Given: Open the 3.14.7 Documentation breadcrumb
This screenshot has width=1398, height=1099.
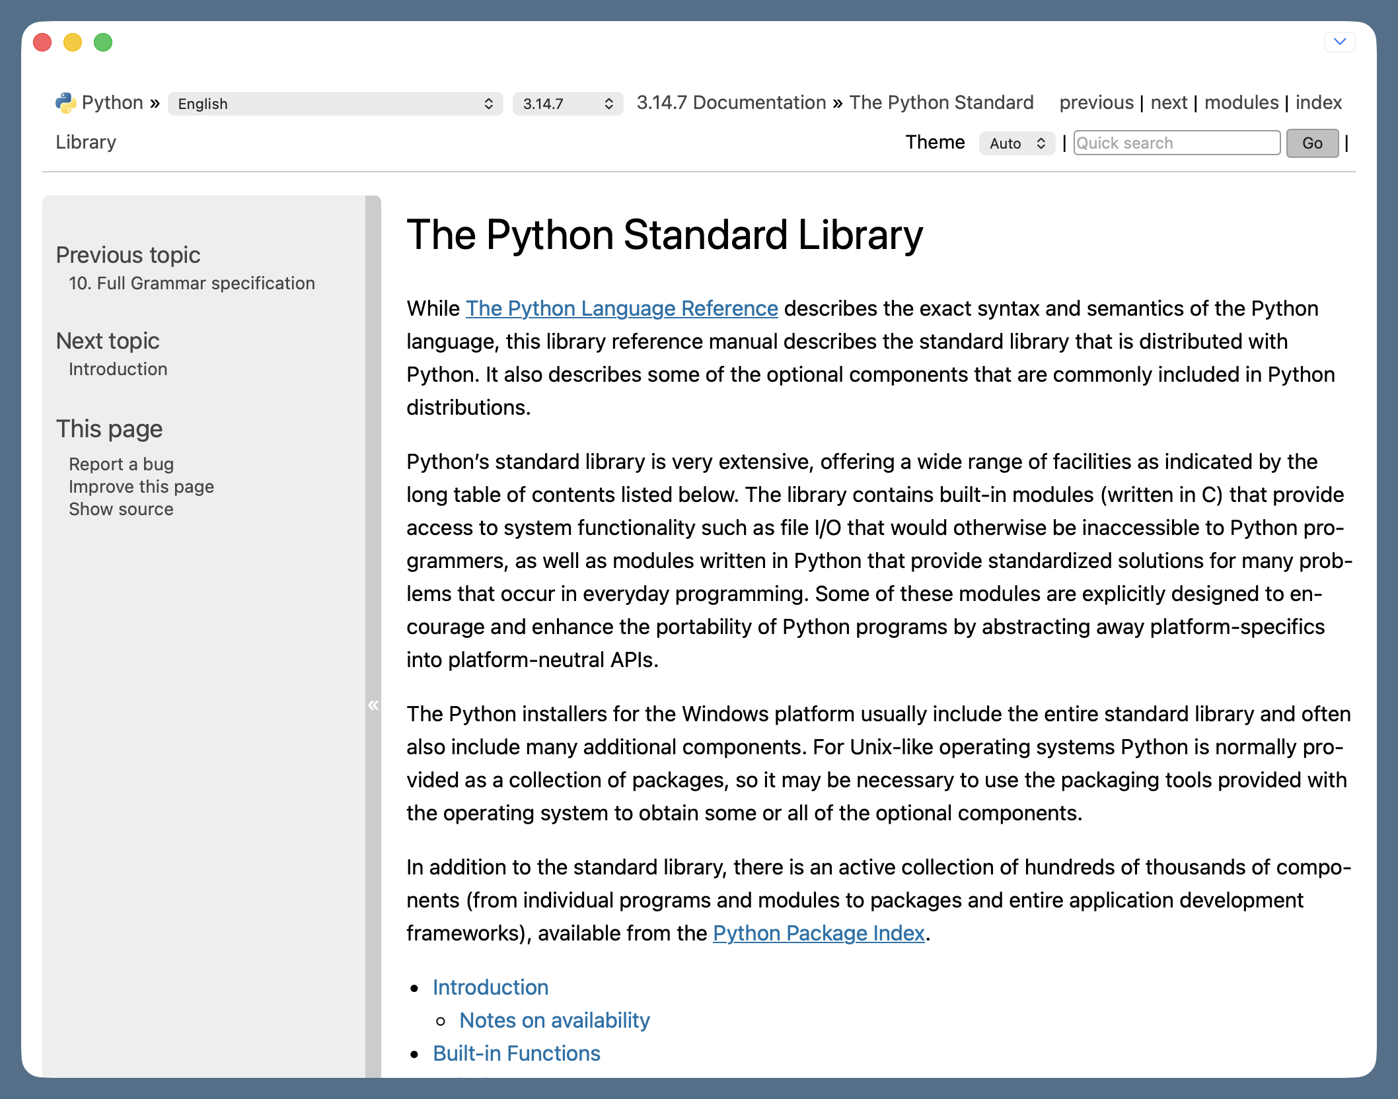Looking at the screenshot, I should 731,102.
